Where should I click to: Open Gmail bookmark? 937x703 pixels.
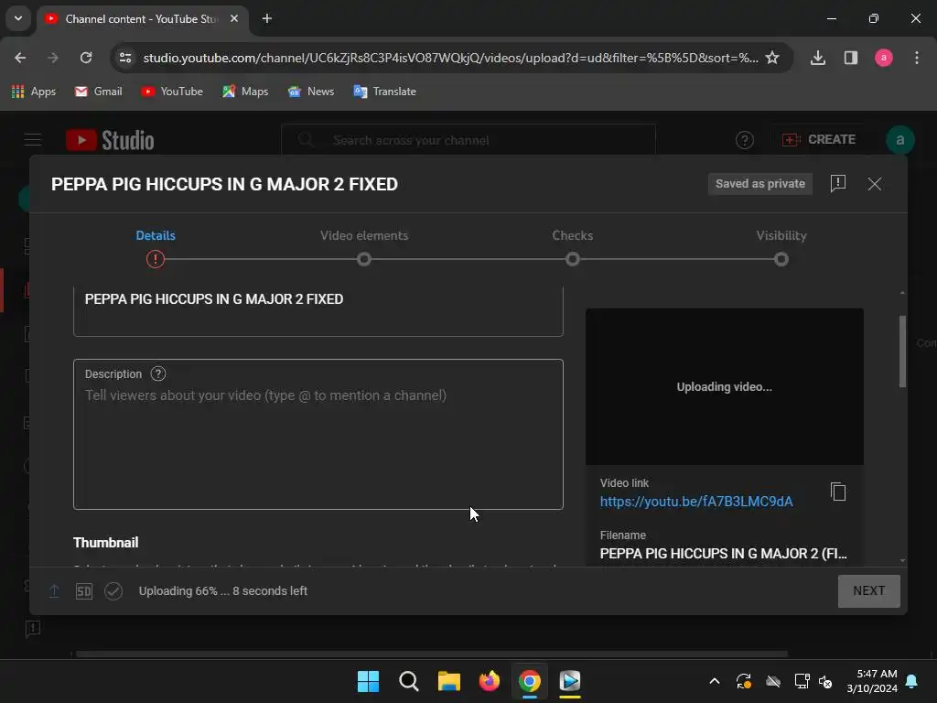click(99, 92)
